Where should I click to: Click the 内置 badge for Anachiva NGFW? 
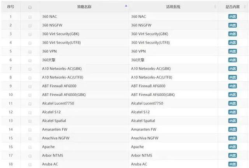233,138
